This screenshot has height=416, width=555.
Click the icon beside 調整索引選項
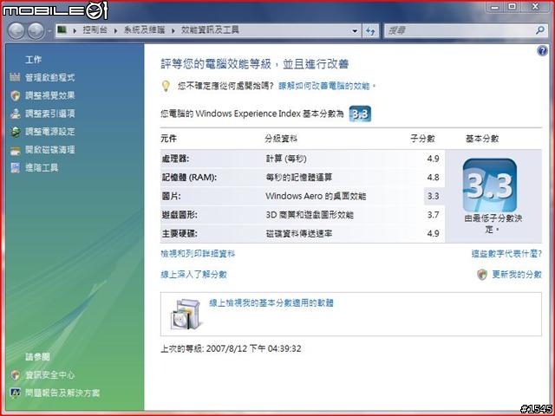[x=15, y=114]
